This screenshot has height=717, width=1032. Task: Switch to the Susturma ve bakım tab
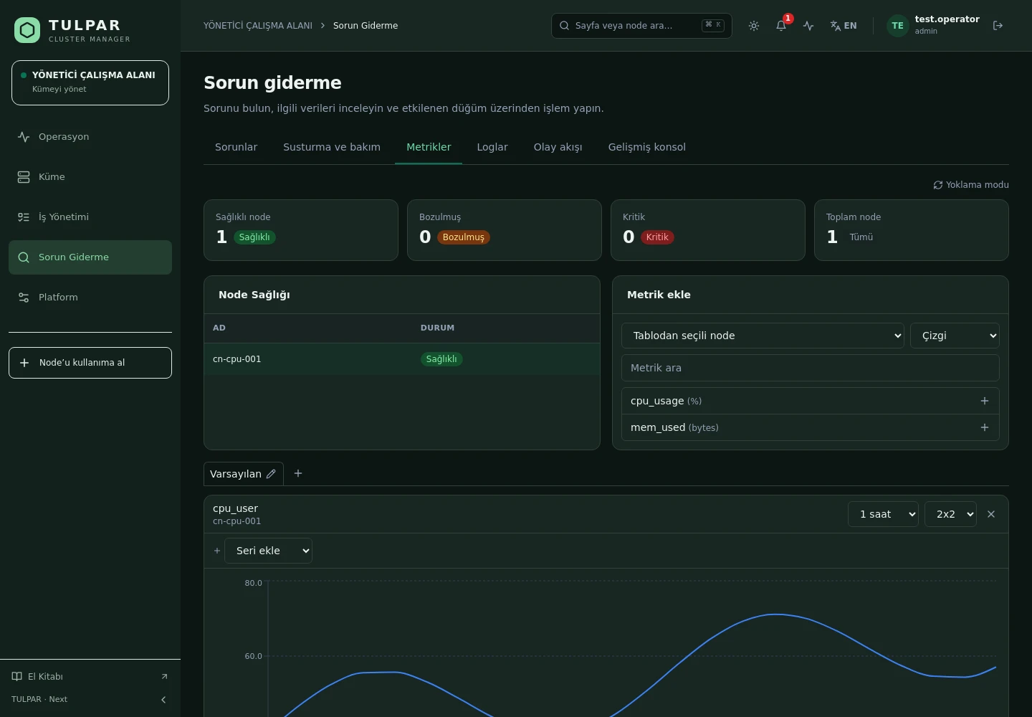click(x=332, y=147)
